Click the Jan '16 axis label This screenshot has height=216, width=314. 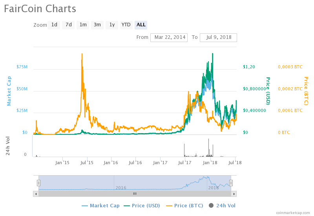point(111,163)
